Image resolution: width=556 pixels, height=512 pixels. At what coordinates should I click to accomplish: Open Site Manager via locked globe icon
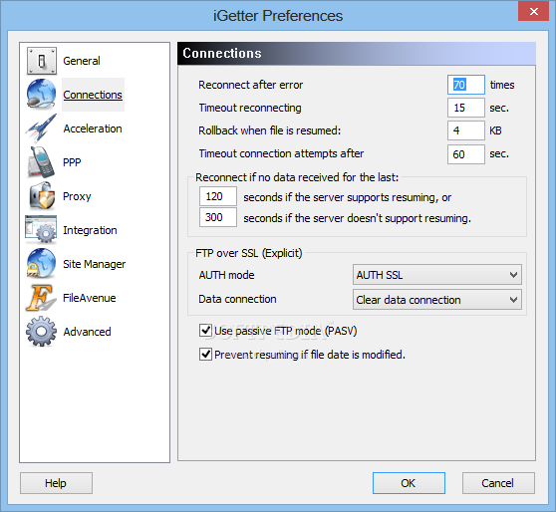(41, 264)
